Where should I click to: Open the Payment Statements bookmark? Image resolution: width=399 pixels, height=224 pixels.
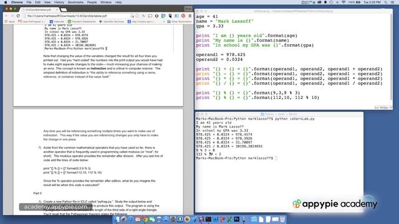(82, 22)
